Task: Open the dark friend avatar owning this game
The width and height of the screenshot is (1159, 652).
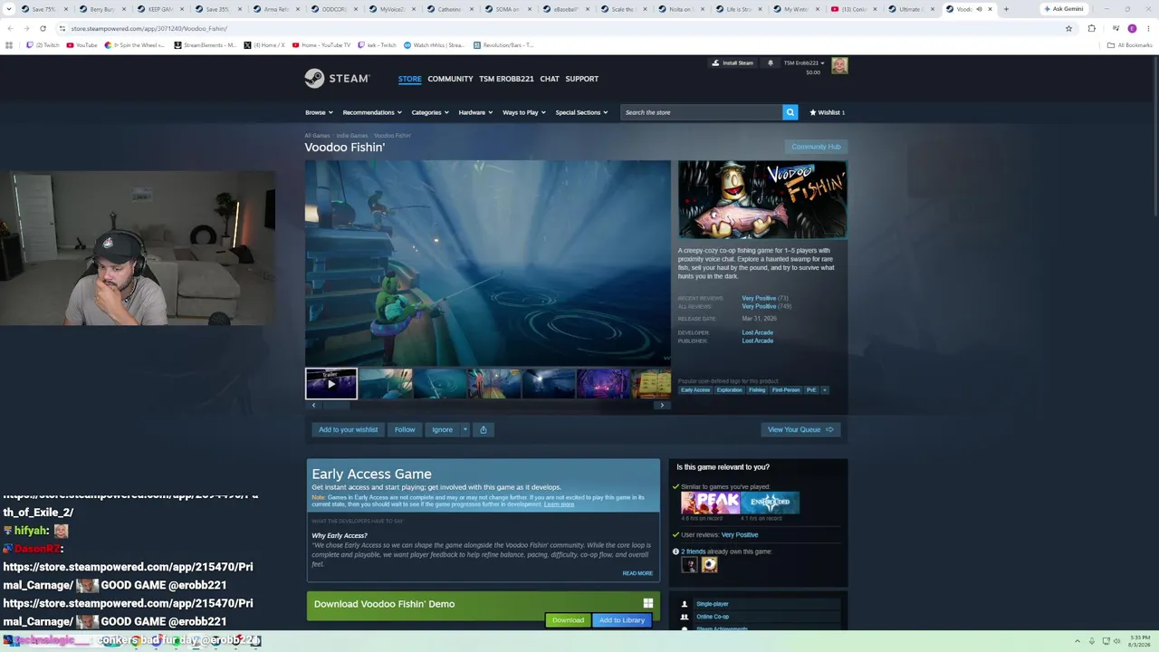Action: [x=690, y=565]
